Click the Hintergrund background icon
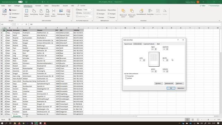Viewport: 222px width, 125px height. 61,12
